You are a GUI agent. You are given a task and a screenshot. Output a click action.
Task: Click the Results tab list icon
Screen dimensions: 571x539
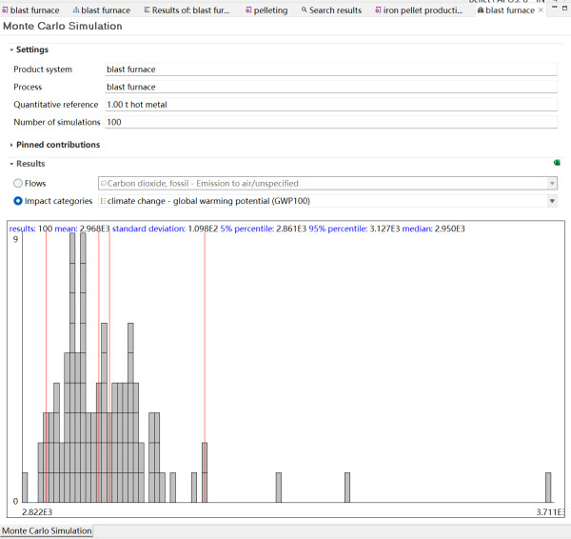pos(147,10)
